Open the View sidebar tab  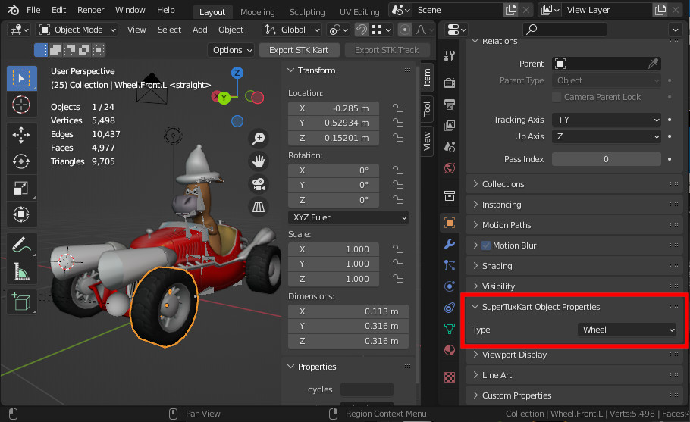coord(427,141)
